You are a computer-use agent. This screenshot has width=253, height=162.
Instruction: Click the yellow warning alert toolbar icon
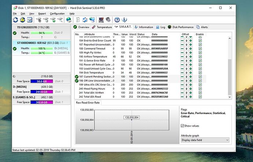[x=22, y=20]
